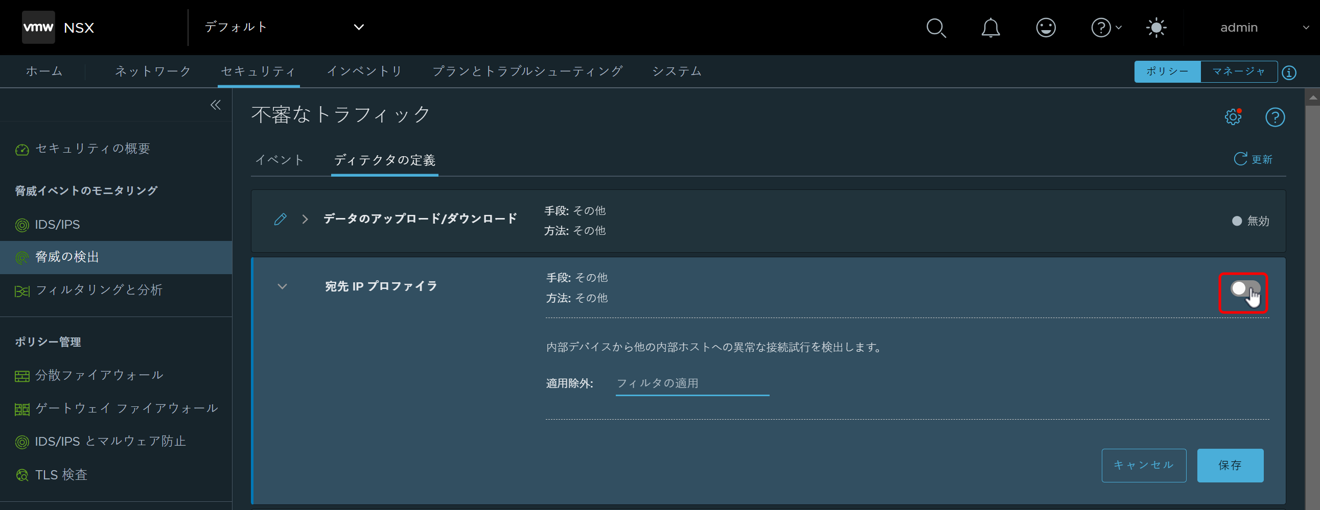Viewport: 1320px width, 510px height.
Task: Collapse 宛先 IP プロファイラ row chevron
Action: (x=282, y=286)
